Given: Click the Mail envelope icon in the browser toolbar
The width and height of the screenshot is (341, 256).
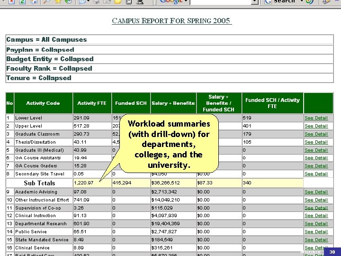Looking at the screenshot, I should [x=82, y=1].
